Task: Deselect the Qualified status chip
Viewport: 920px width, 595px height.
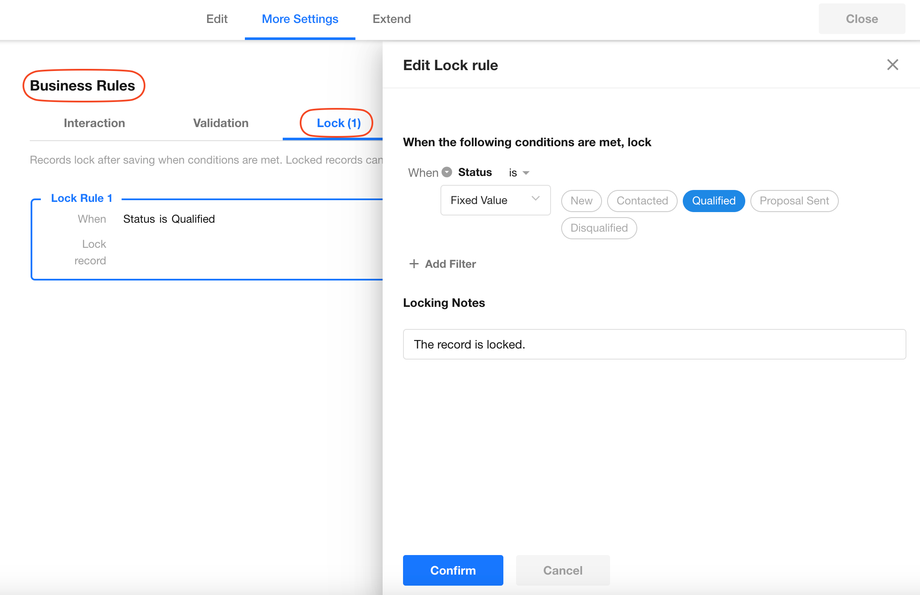Action: (x=713, y=201)
